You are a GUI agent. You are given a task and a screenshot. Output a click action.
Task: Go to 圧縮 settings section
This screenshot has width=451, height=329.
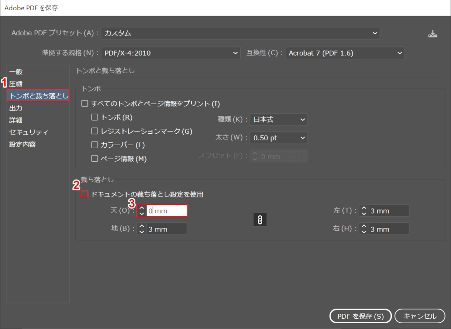16,84
